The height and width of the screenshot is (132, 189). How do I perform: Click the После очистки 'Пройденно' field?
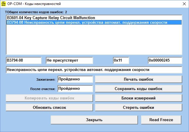click(x=75, y=89)
